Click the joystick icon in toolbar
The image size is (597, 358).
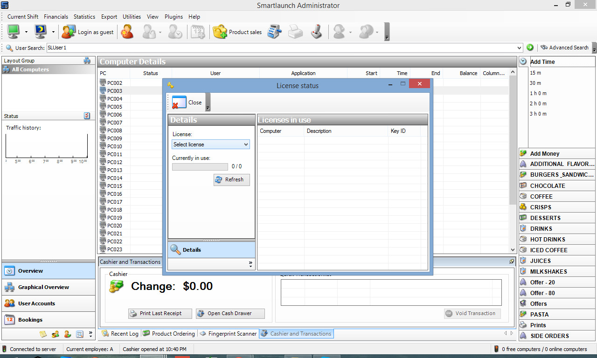[317, 32]
